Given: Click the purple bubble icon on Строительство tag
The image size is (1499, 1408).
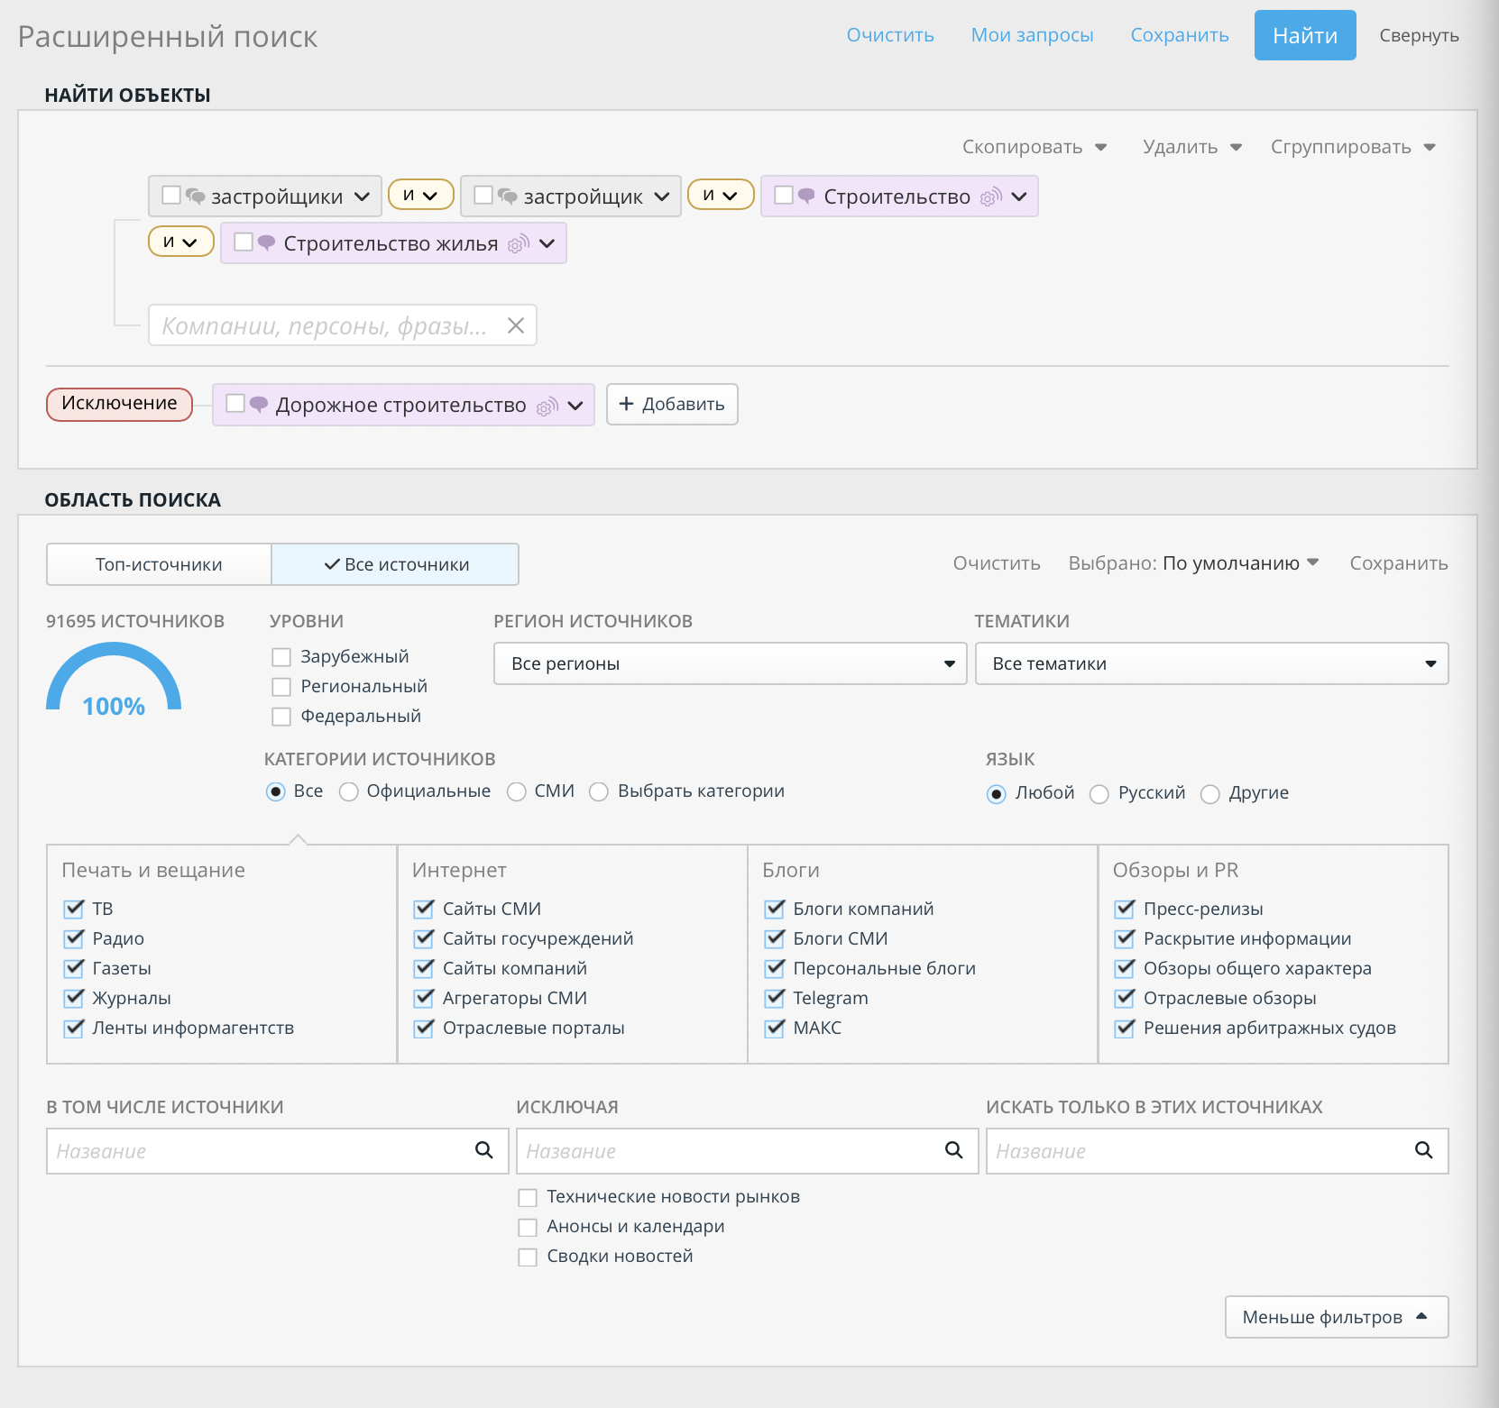Looking at the screenshot, I should coord(806,195).
